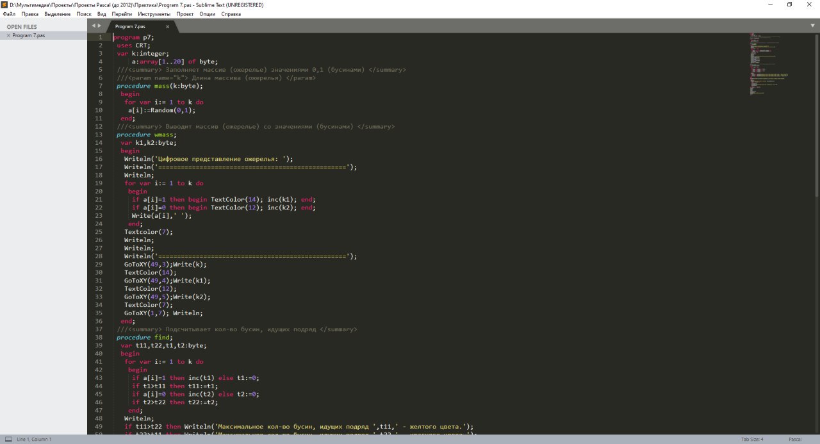Image resolution: width=820 pixels, height=444 pixels.
Task: Open the Tab Size: 4 indentation menu
Action: 752,440
